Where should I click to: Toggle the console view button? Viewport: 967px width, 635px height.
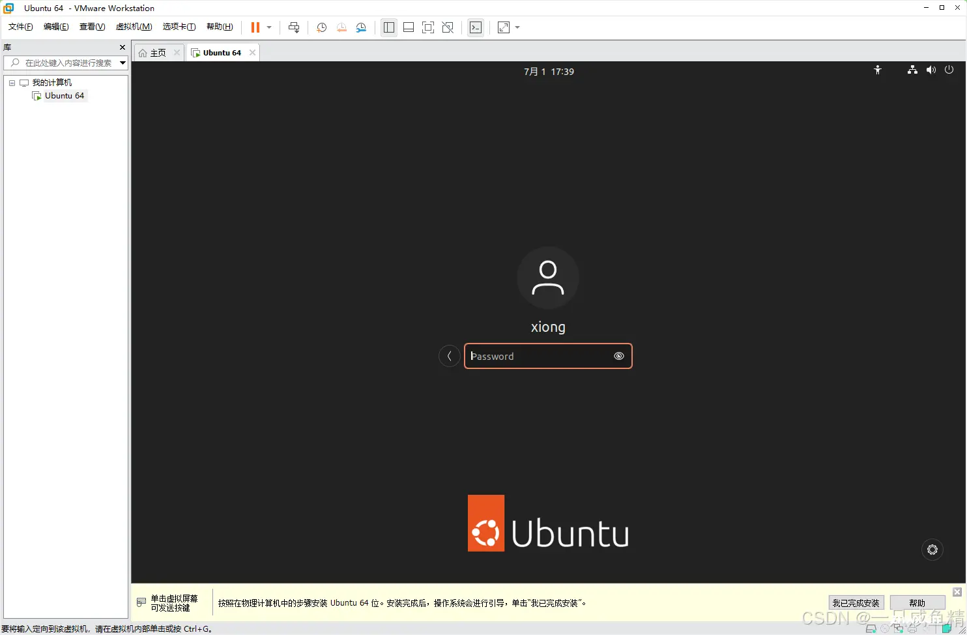(476, 27)
